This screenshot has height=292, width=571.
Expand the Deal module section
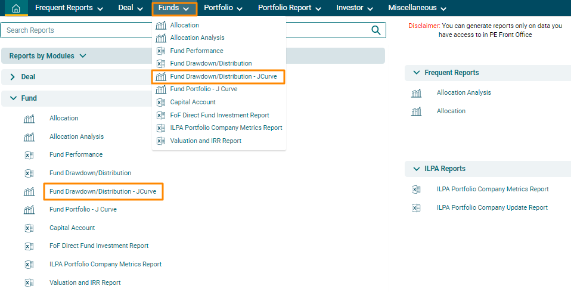click(13, 77)
